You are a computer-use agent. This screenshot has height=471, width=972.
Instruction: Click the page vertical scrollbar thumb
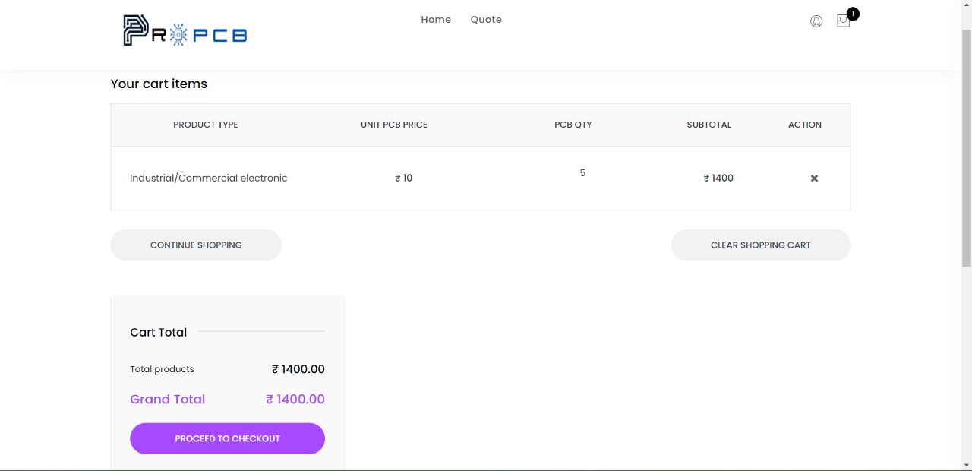[967, 148]
